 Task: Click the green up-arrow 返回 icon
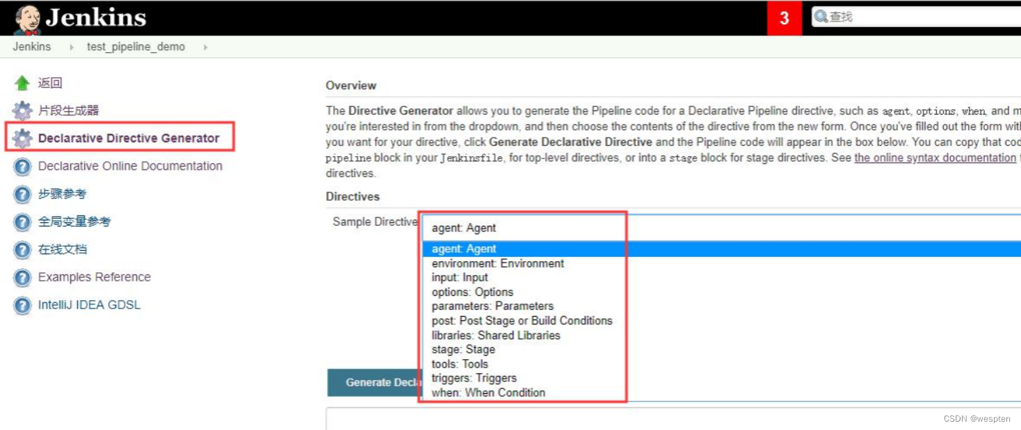22,83
